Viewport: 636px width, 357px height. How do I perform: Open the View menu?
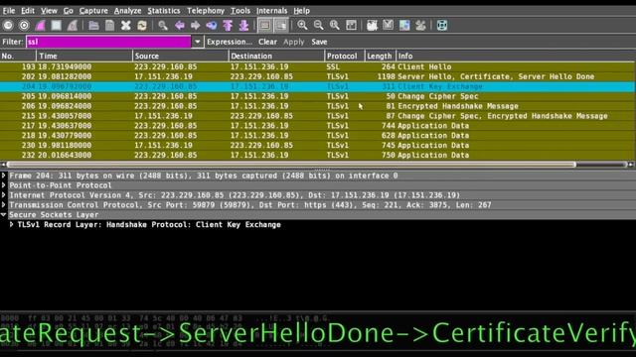(49, 11)
